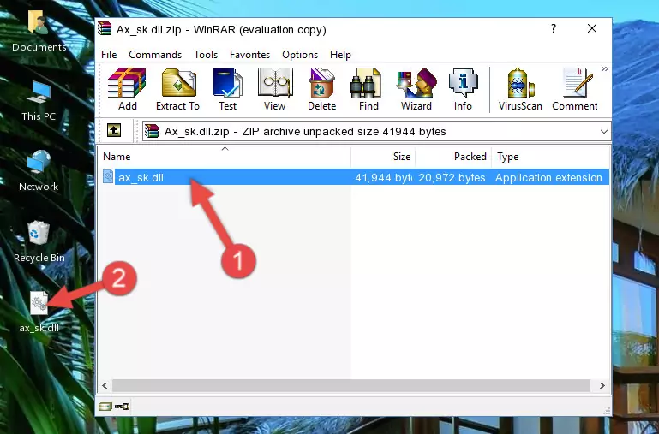Open the File menu
Image resolution: width=659 pixels, height=434 pixels.
pos(109,55)
